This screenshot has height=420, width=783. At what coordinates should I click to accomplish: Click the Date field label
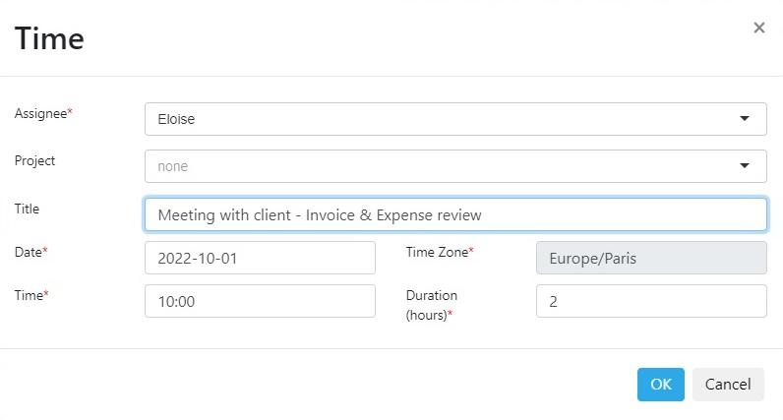pos(30,252)
